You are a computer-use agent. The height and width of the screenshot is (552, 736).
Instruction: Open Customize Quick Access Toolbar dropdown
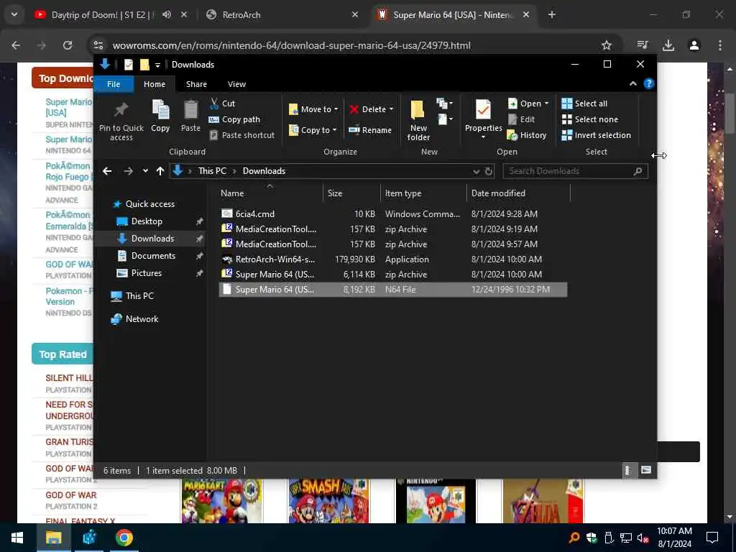pyautogui.click(x=157, y=65)
